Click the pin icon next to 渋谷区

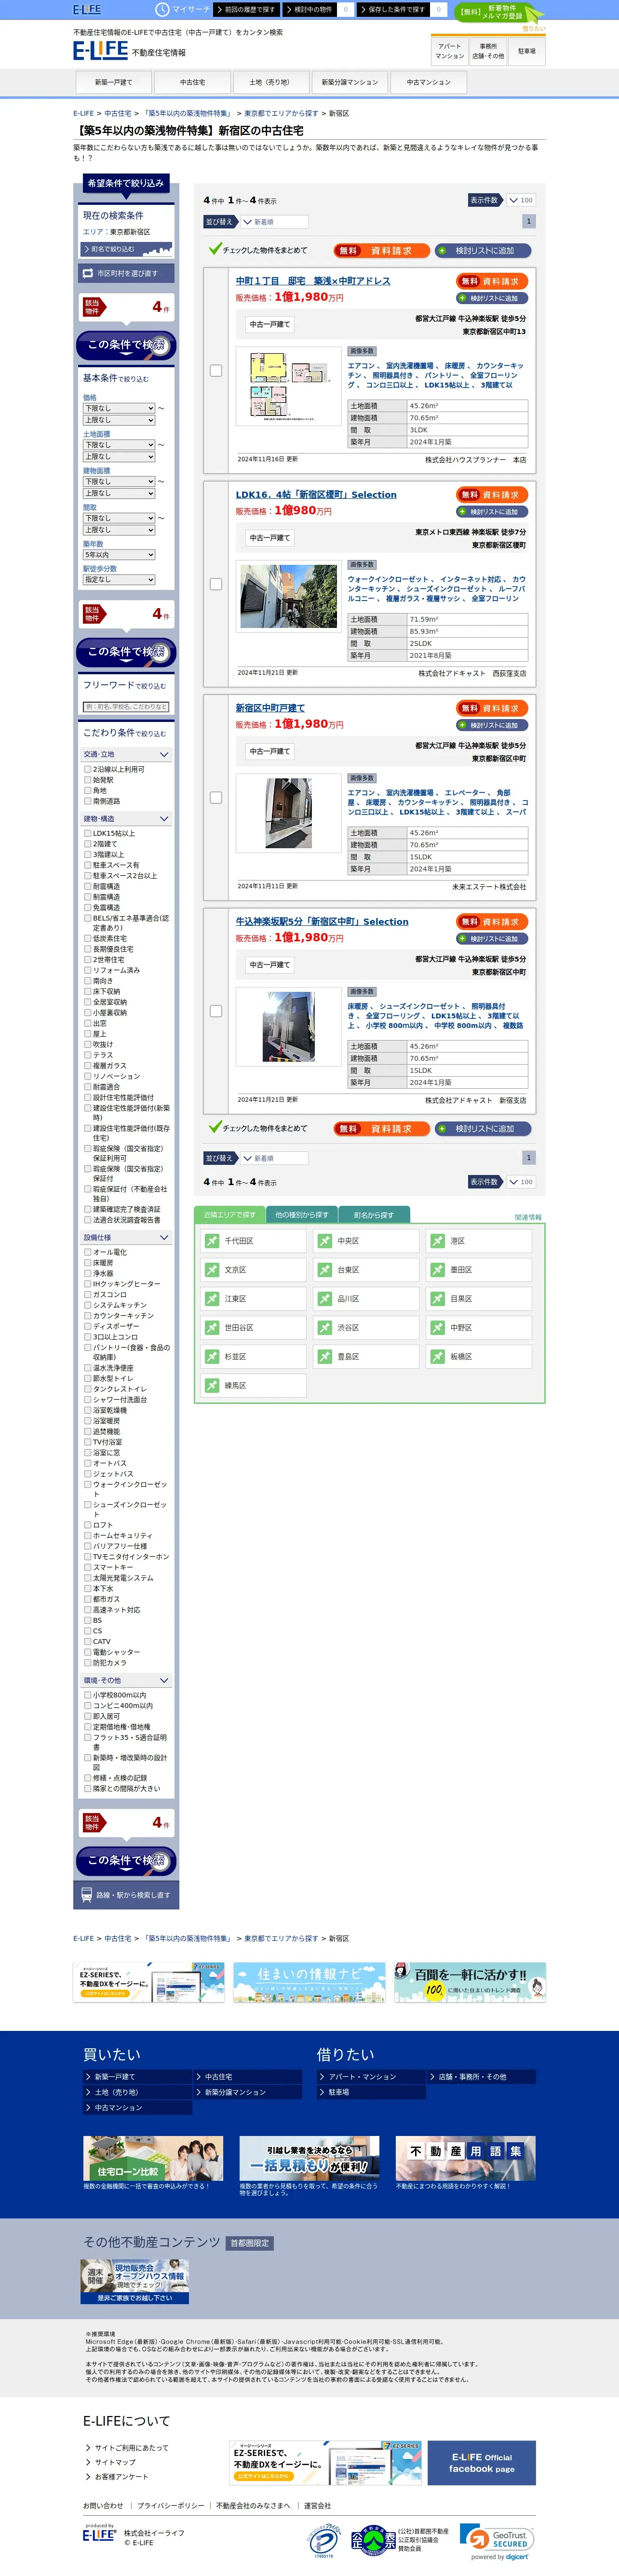coord(325,1328)
